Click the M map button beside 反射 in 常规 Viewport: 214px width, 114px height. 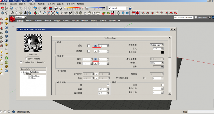point(96,46)
